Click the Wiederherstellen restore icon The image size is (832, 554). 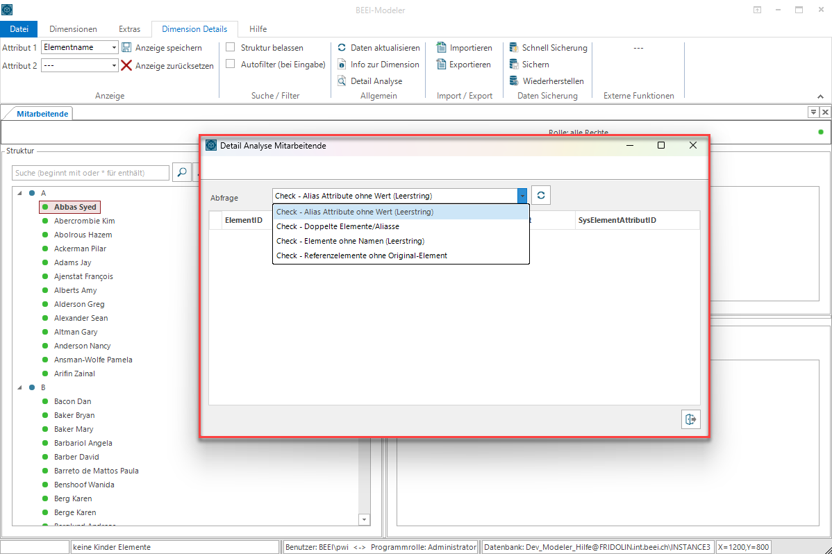pyautogui.click(x=514, y=81)
